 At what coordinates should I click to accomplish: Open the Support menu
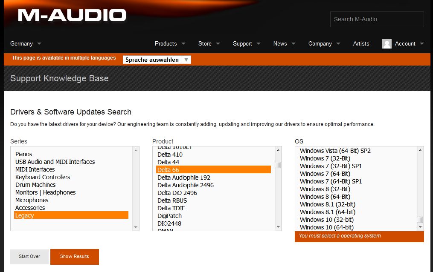point(247,43)
